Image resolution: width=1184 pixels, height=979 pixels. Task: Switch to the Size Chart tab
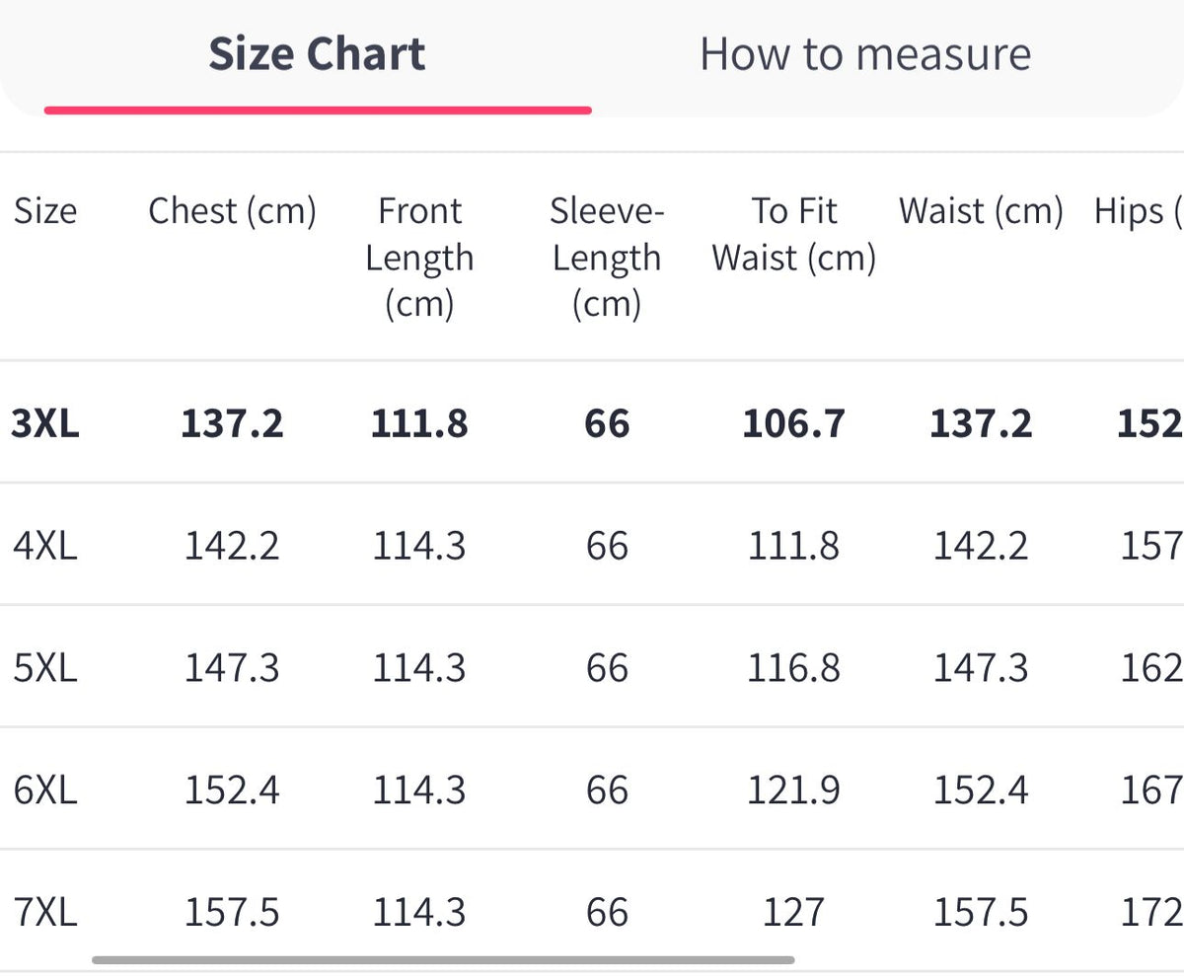(317, 53)
